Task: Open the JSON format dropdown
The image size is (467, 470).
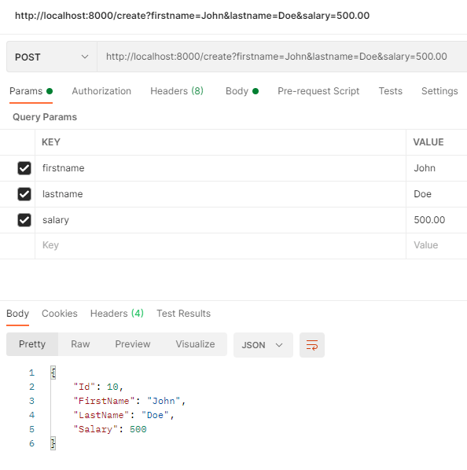Action: click(263, 345)
